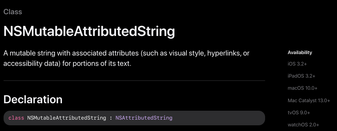Click the Availability sidebar heading

pyautogui.click(x=300, y=52)
